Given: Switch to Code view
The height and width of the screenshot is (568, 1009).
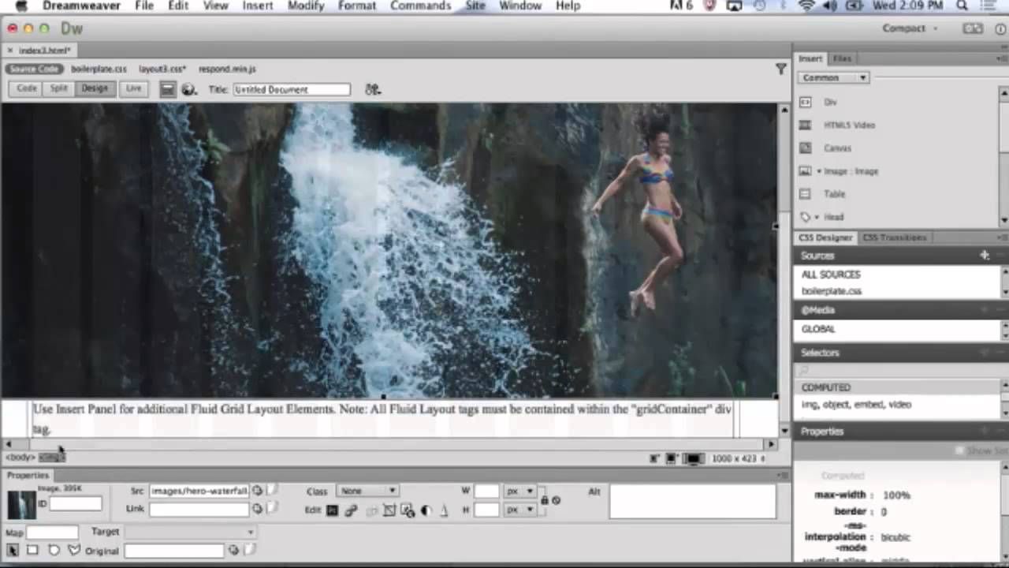Looking at the screenshot, I should pyautogui.click(x=27, y=89).
